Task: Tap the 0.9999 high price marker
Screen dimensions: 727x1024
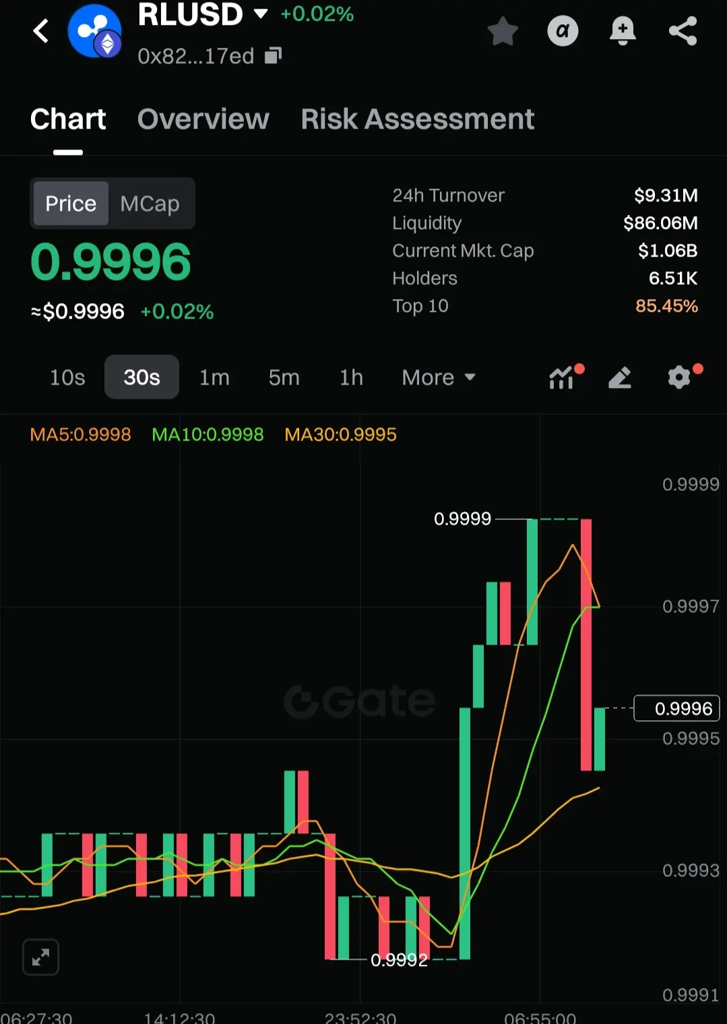Action: click(x=463, y=519)
